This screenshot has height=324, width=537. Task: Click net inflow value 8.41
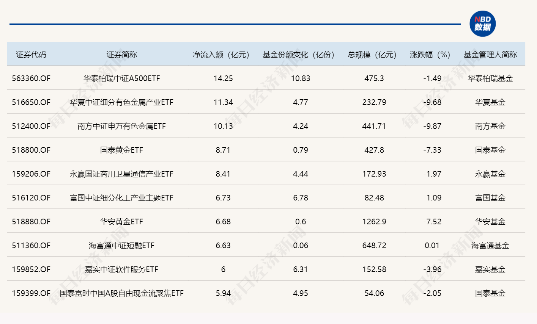click(x=223, y=174)
